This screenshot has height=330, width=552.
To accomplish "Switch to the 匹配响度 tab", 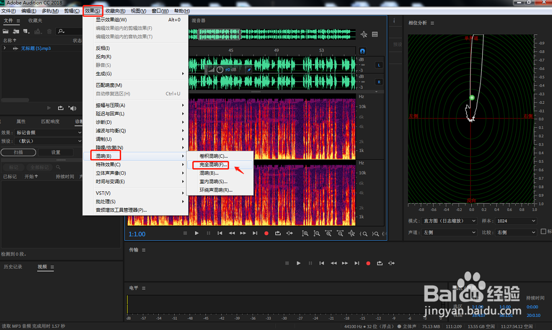I will pyautogui.click(x=50, y=121).
